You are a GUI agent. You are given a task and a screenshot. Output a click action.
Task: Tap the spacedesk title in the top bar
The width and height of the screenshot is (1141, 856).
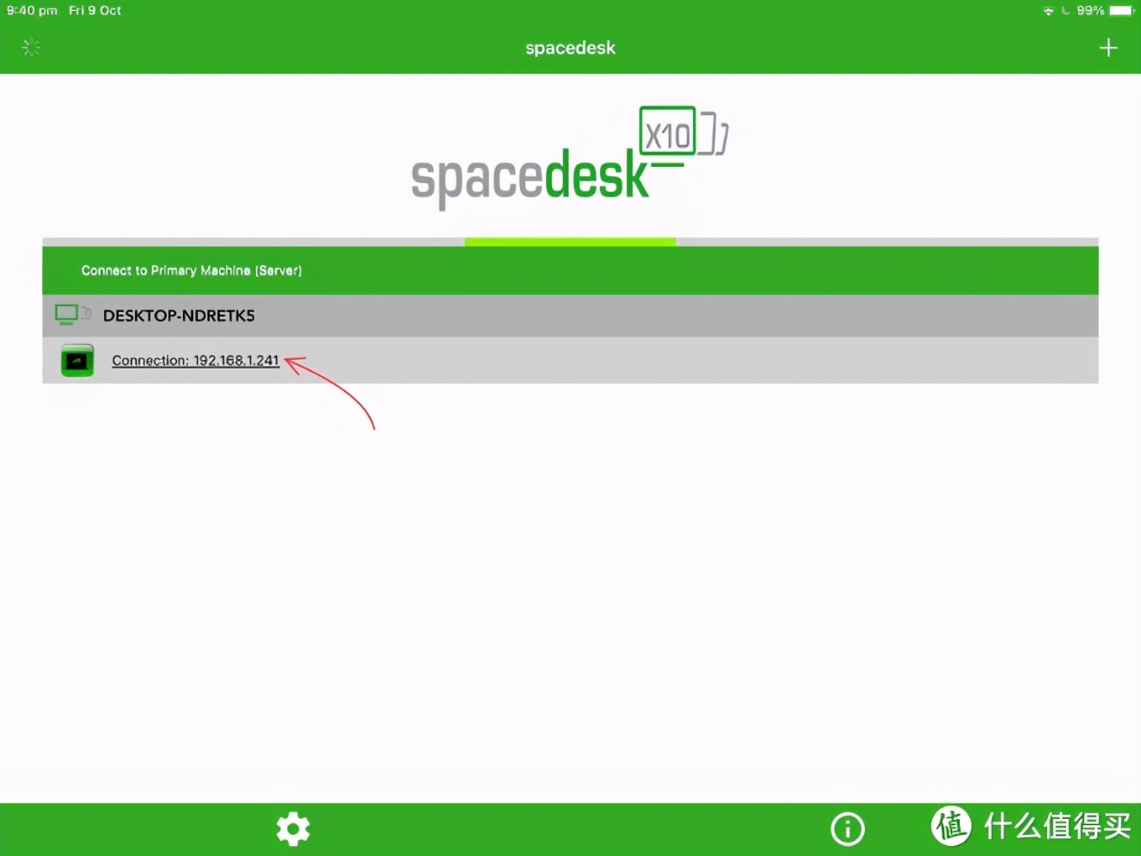pyautogui.click(x=570, y=48)
